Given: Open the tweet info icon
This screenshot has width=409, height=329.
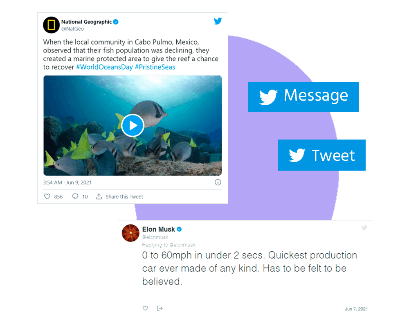Looking at the screenshot, I should click(x=218, y=183).
